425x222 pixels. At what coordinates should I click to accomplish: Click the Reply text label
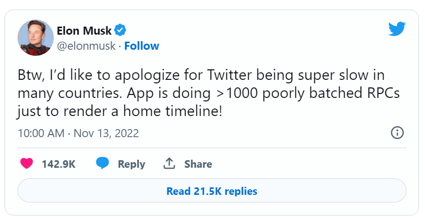click(131, 164)
